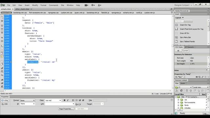Switch Properties inspector to CSS mode
The image size is (210, 118).
pos(5,104)
